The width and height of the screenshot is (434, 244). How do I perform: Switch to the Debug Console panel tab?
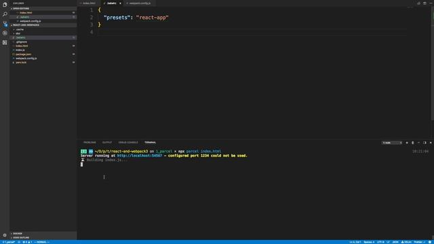128,142
